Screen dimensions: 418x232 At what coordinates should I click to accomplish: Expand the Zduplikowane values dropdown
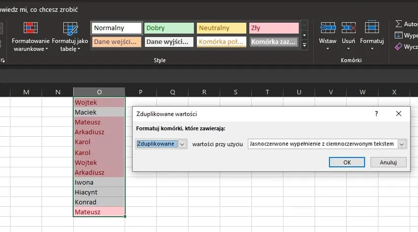[182, 144]
